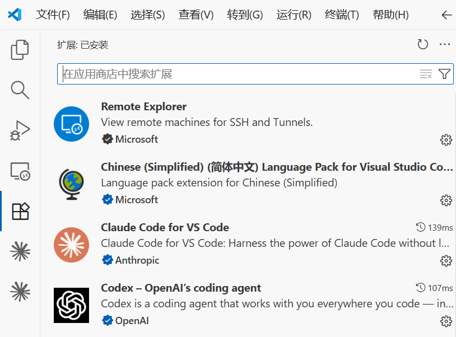Manage the Remote Explorer extension gear
Viewport: 456px width, 337px height.
click(446, 140)
